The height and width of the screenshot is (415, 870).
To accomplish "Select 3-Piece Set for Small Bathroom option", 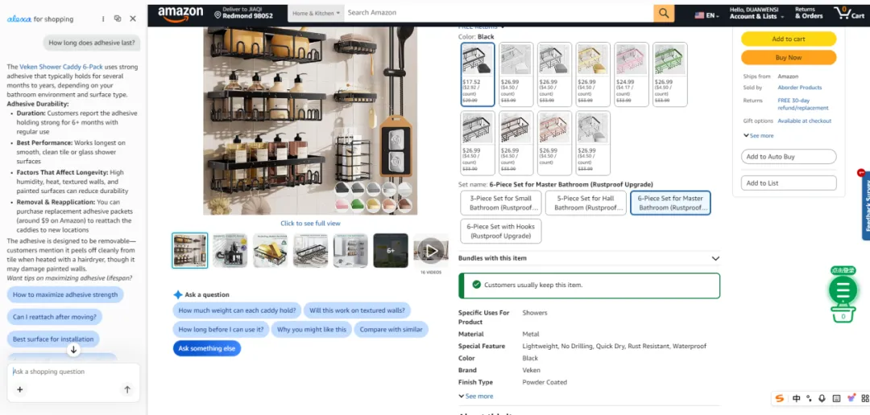I will [x=500, y=203].
